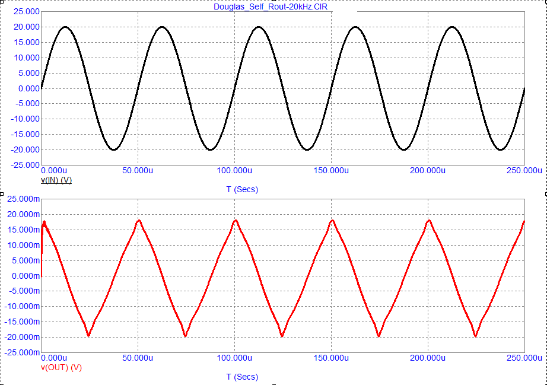This screenshot has height=385, width=547.
Task: Click the -25.000m value on the v(OUT) axis
Action: (x=22, y=352)
